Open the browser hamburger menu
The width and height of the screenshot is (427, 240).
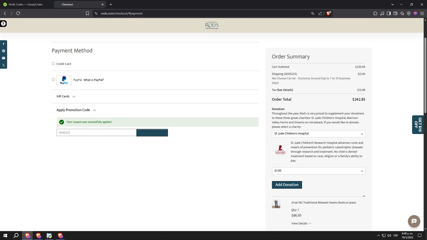coord(422,13)
